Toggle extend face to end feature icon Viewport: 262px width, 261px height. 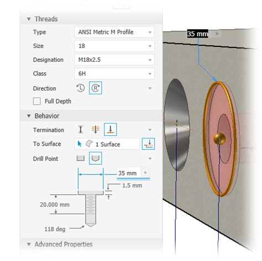click(x=148, y=144)
